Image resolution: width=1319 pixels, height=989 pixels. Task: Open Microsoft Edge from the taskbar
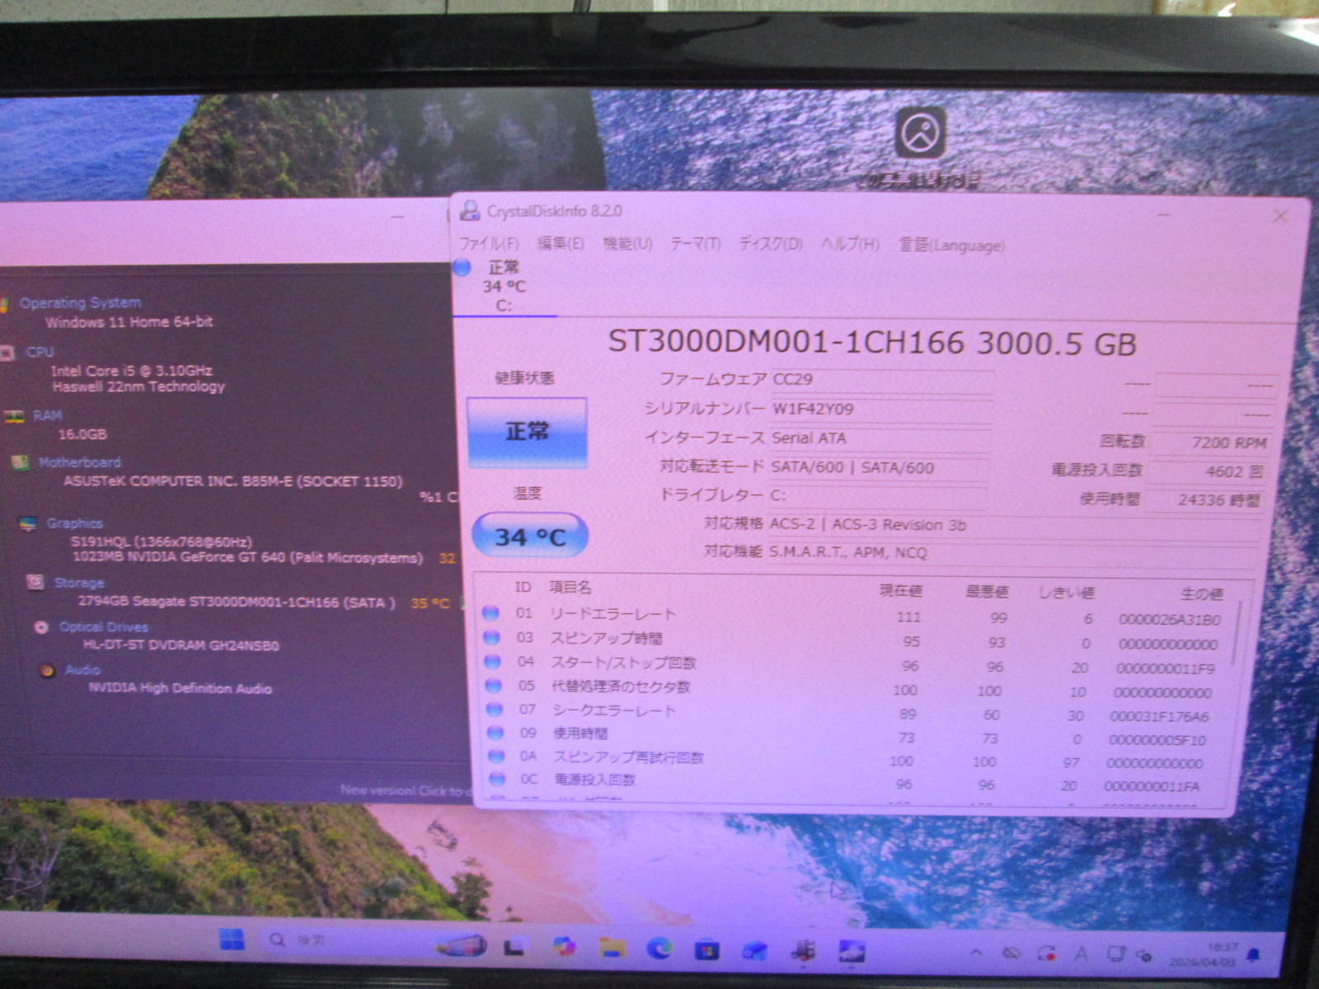point(659,949)
